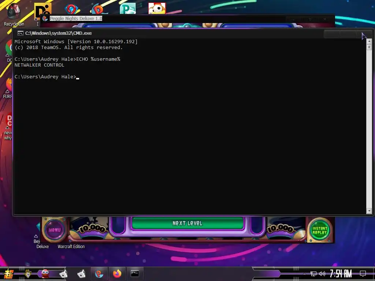Click the 'Microsoft Windows [Version 10.0.16299.192]' line
375x281 pixels.
pyautogui.click(x=76, y=42)
